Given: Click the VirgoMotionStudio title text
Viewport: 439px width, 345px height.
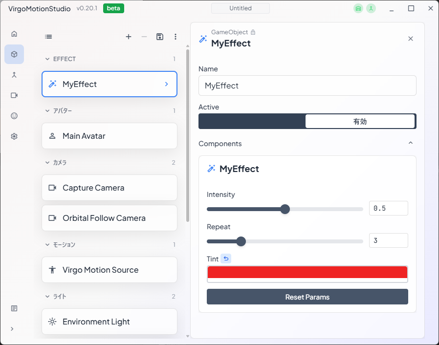Looking at the screenshot, I should tap(40, 9).
